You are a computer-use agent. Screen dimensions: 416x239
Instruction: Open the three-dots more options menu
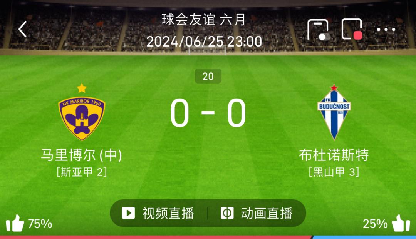[386, 29]
